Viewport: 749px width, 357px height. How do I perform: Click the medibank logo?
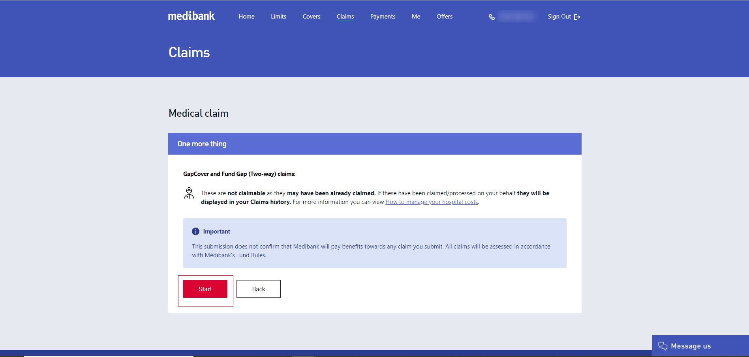(191, 16)
